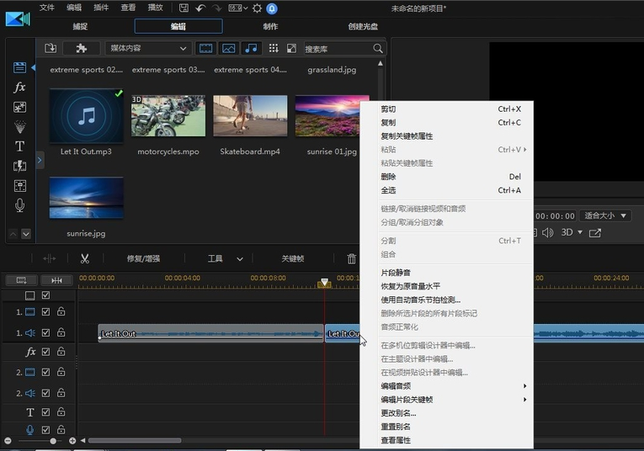The height and width of the screenshot is (451, 644).
Task: Click the scissors split icon above the timeline
Action: pyautogui.click(x=85, y=258)
